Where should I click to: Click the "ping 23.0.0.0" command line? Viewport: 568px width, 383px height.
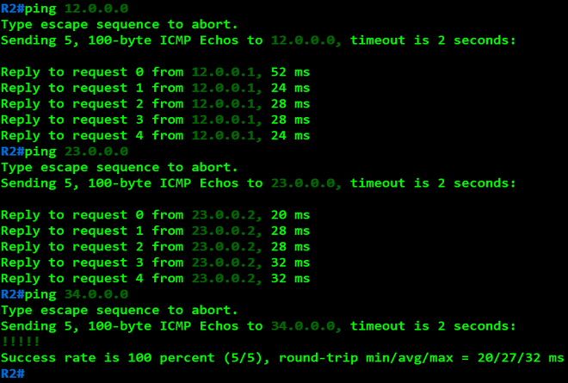point(65,151)
